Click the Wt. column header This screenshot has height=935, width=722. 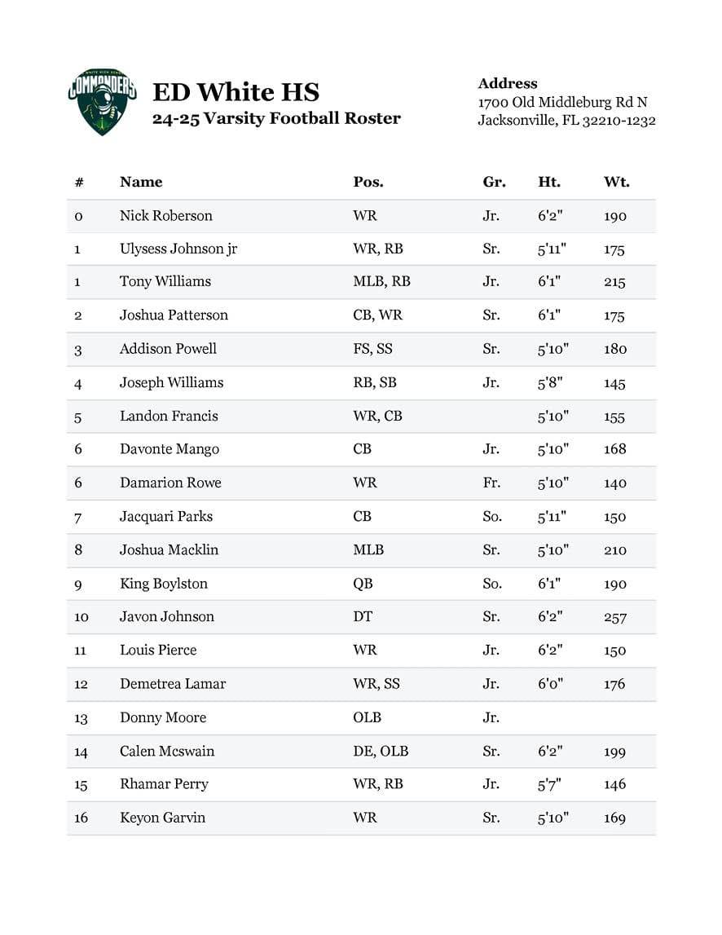pyautogui.click(x=616, y=182)
